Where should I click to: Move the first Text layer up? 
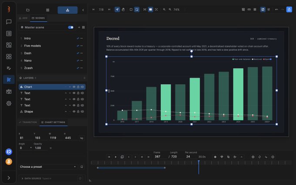pyautogui.click(x=66, y=93)
